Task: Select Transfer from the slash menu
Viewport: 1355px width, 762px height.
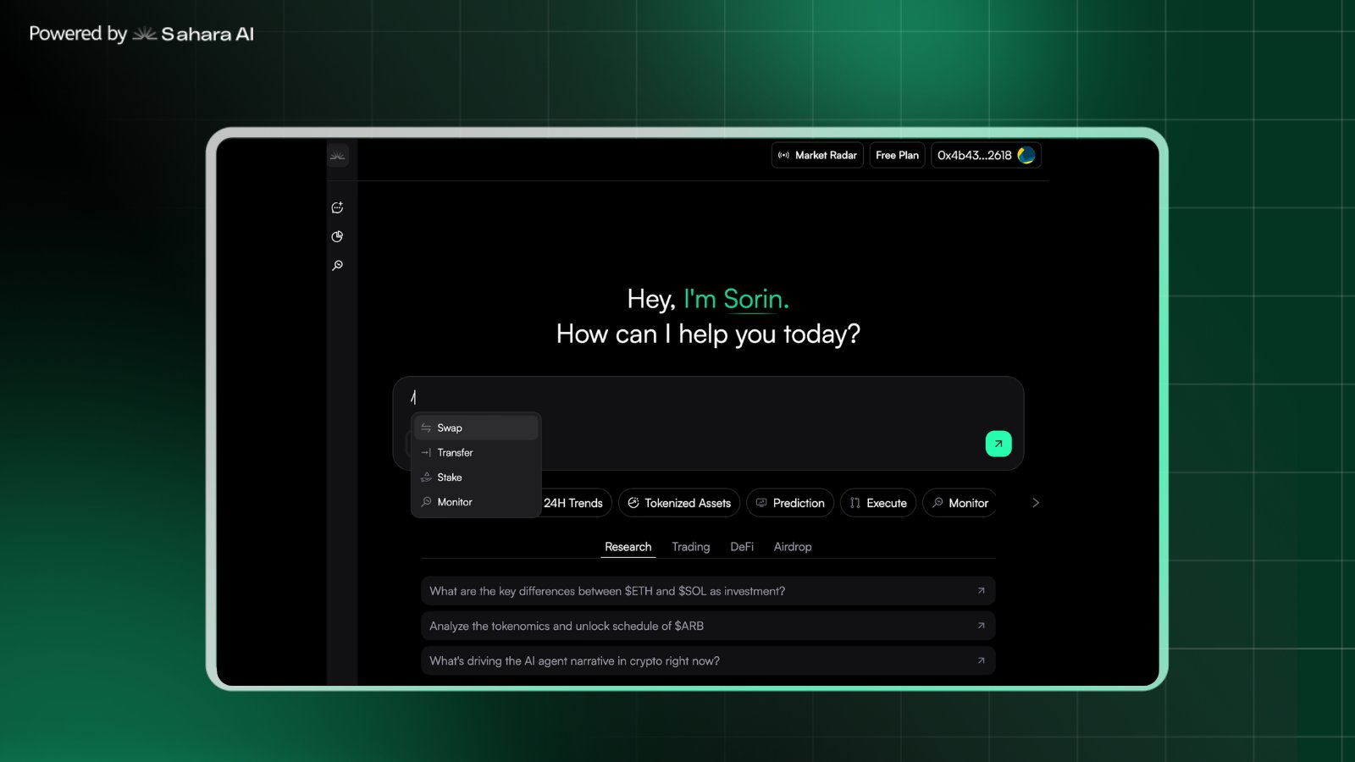Action: tap(476, 452)
